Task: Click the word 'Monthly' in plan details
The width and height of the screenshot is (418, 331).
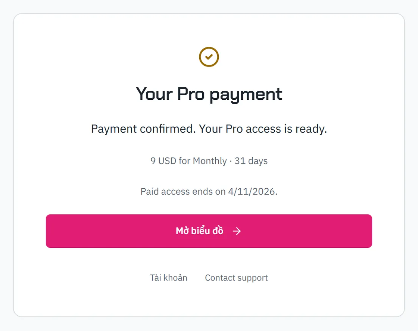Action: click(x=210, y=161)
